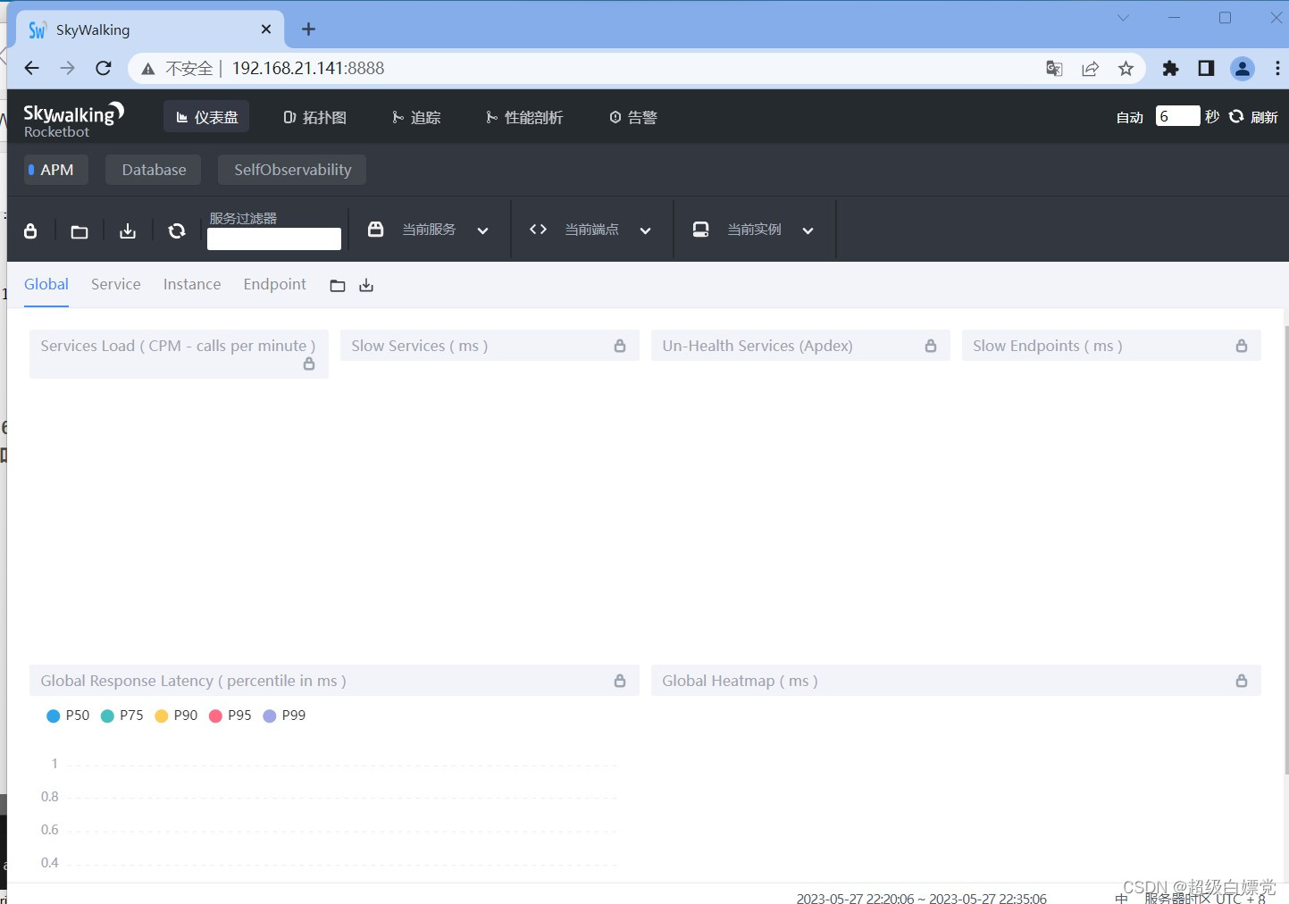This screenshot has height=904, width=1289.
Task: Open the 告警 (alarm) icon
Action: [615, 116]
